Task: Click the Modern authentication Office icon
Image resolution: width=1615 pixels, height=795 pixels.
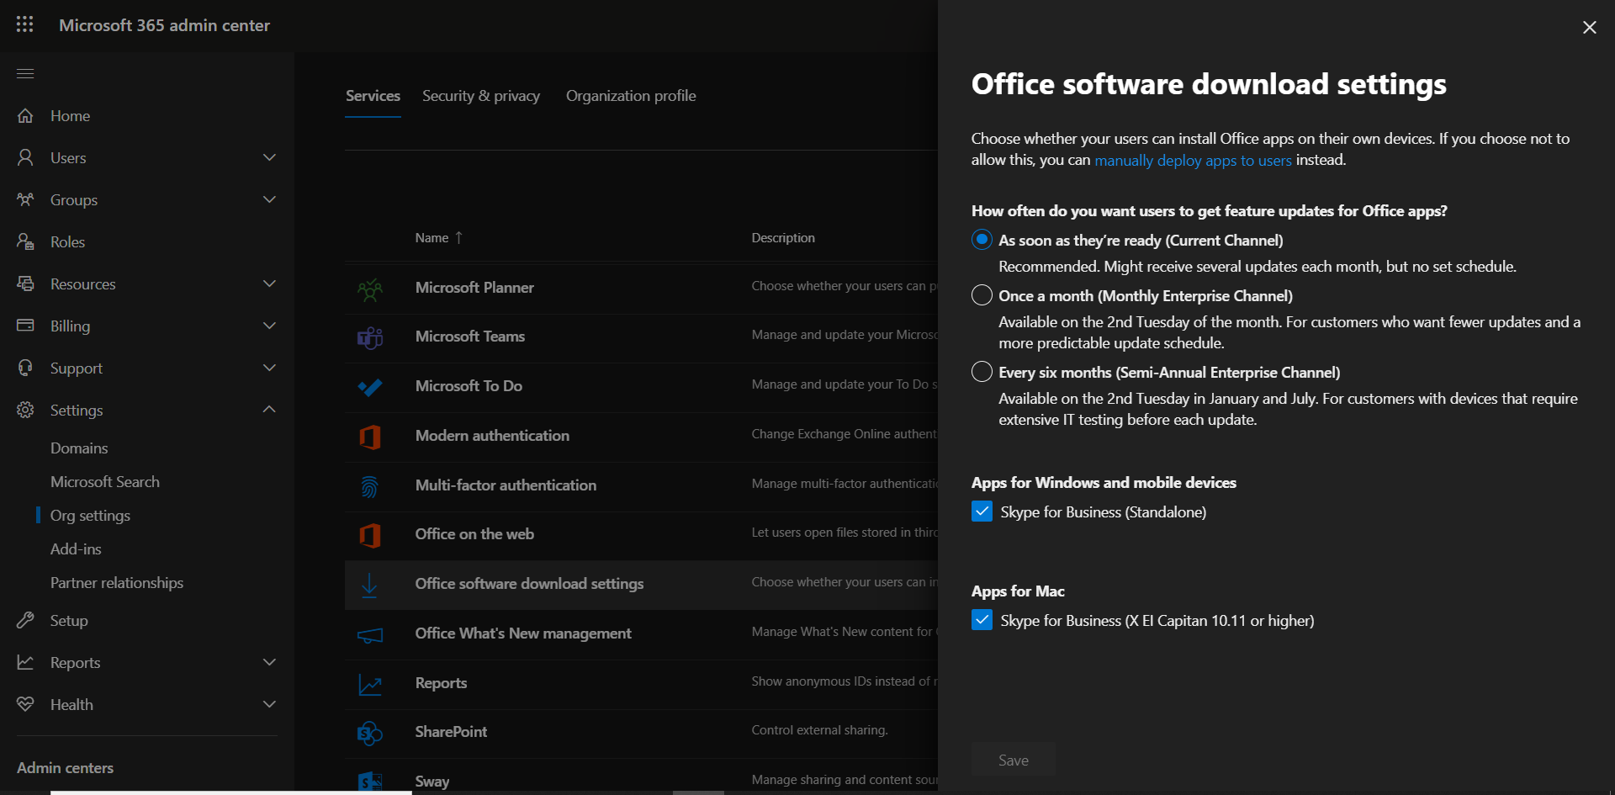Action: click(x=370, y=437)
